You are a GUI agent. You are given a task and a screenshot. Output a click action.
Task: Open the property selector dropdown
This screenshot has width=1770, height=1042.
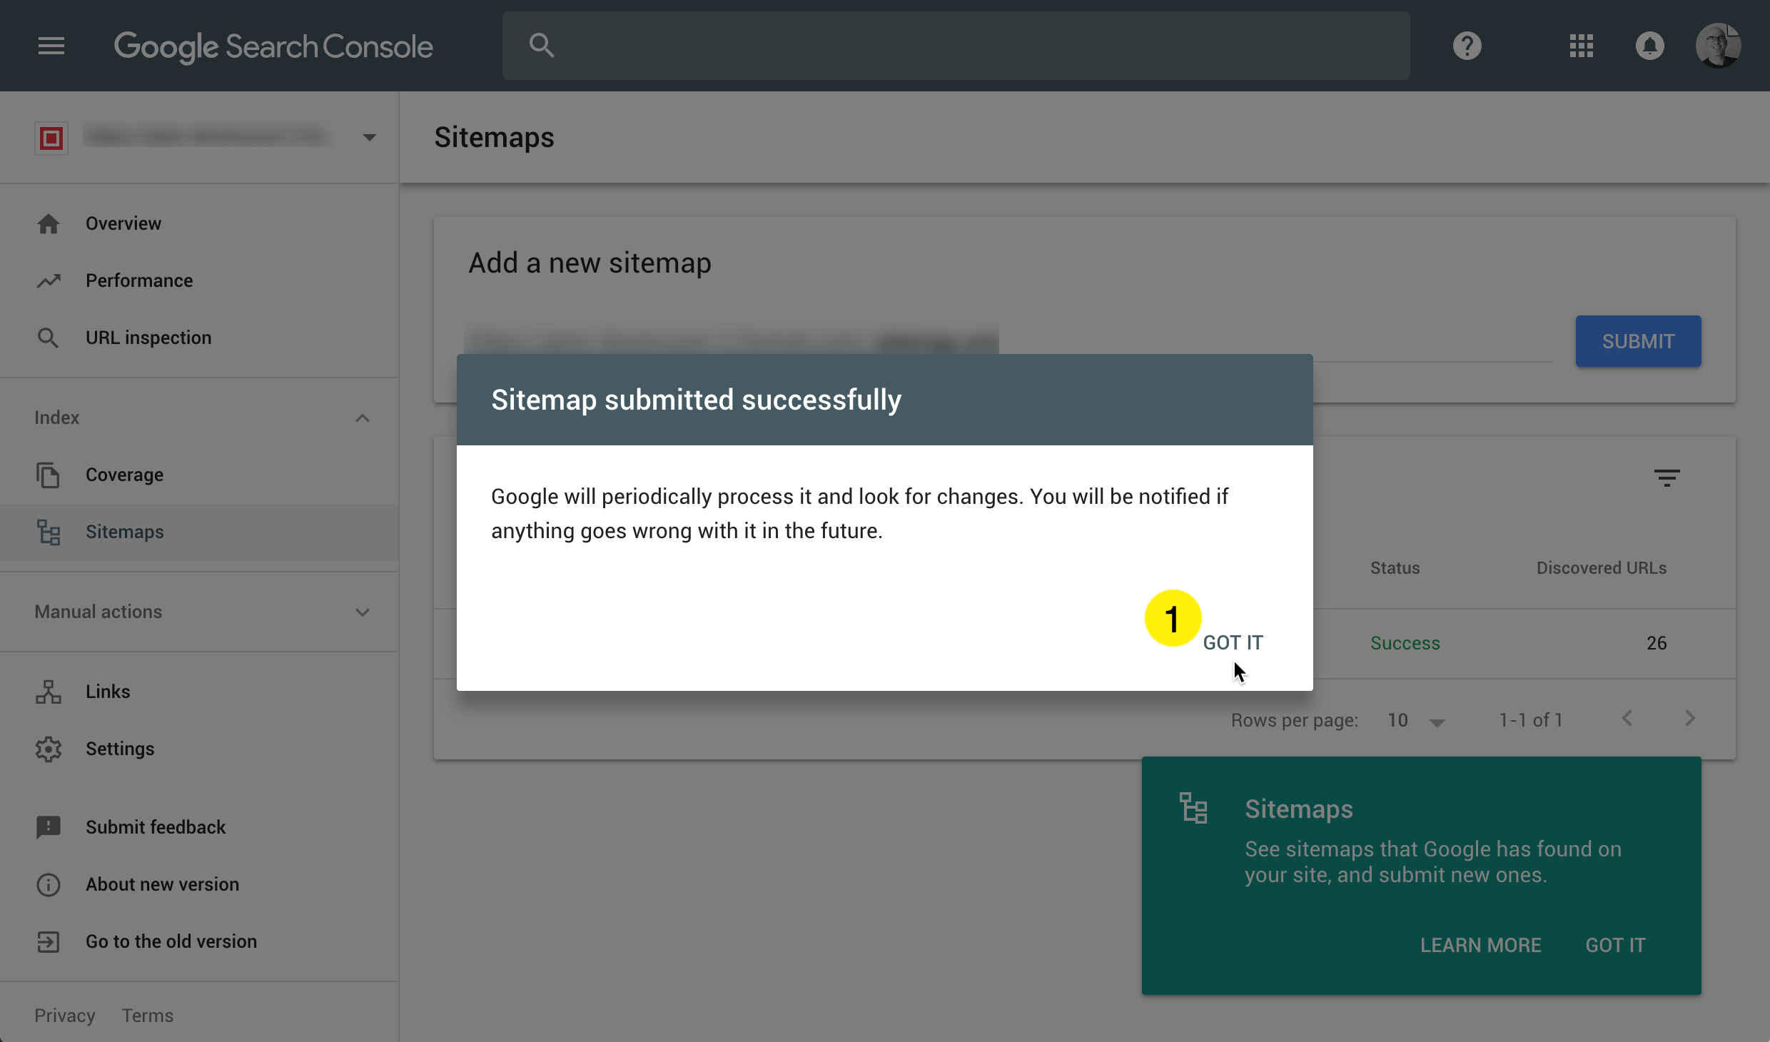(369, 137)
